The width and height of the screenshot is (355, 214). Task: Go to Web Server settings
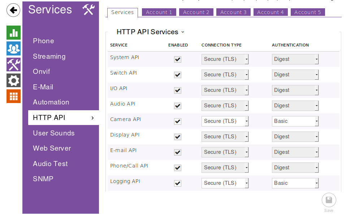[52, 148]
